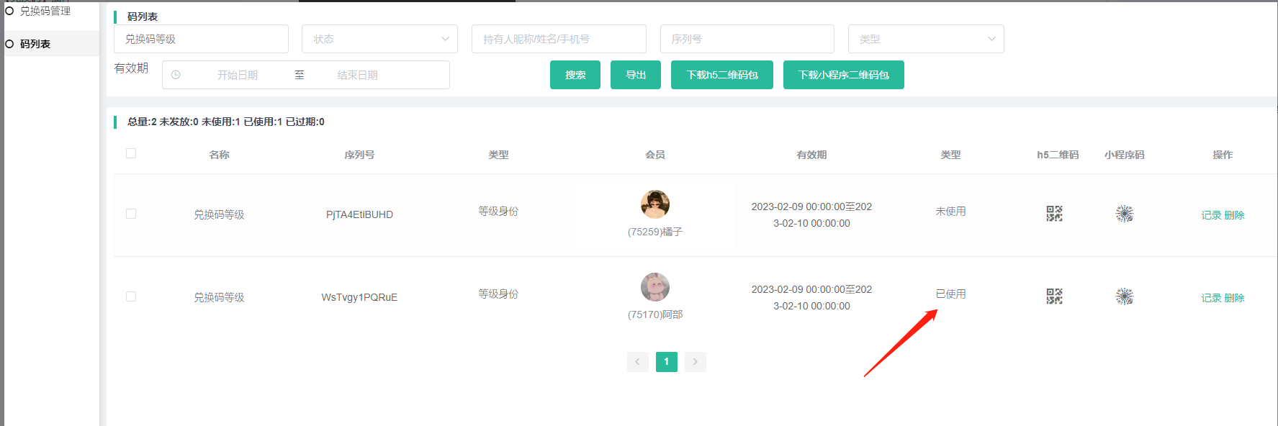
Task: Click h5 QR code icon for WsTvgy1PQRuE
Action: 1054,296
